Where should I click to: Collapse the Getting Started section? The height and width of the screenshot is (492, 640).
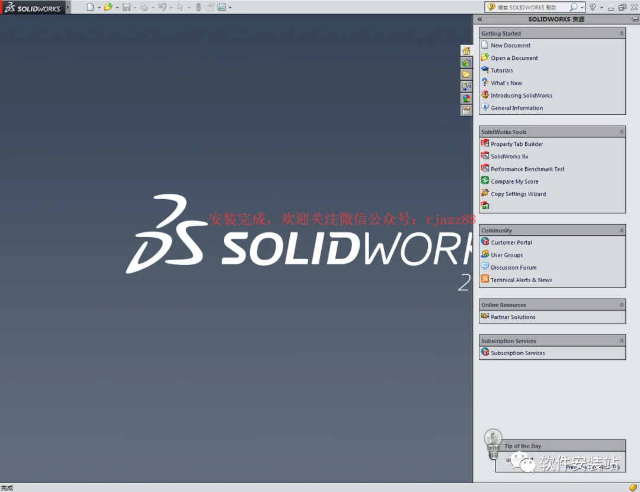(x=621, y=33)
